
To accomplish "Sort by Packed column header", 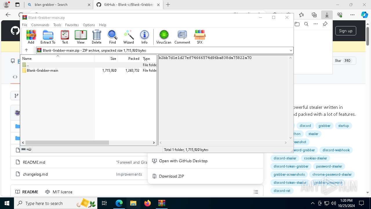I will (x=129, y=59).
